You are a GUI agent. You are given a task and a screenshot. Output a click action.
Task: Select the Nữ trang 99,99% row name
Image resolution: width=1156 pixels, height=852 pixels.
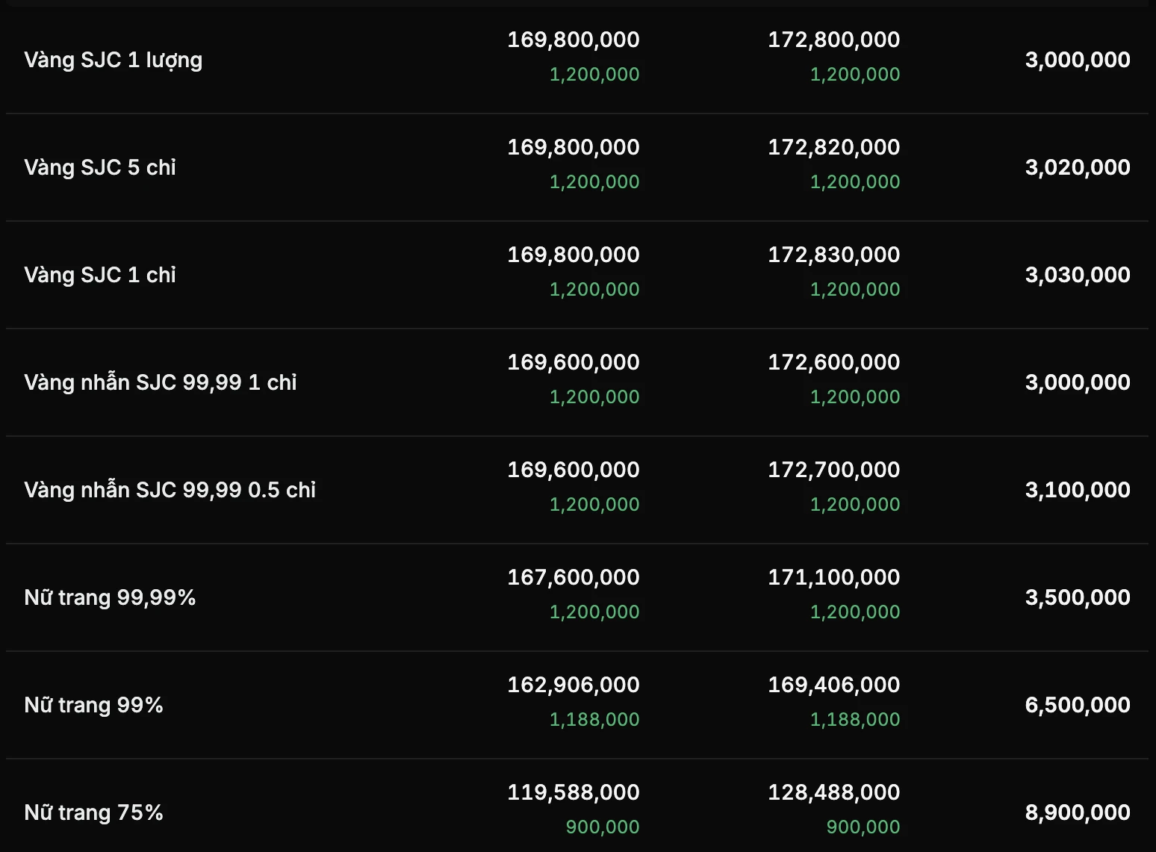pos(110,597)
